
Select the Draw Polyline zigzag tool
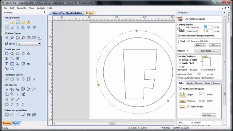click(x=7, y=59)
